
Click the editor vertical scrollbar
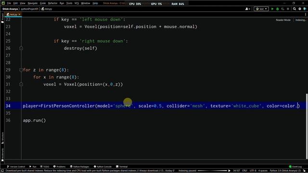(307, 126)
